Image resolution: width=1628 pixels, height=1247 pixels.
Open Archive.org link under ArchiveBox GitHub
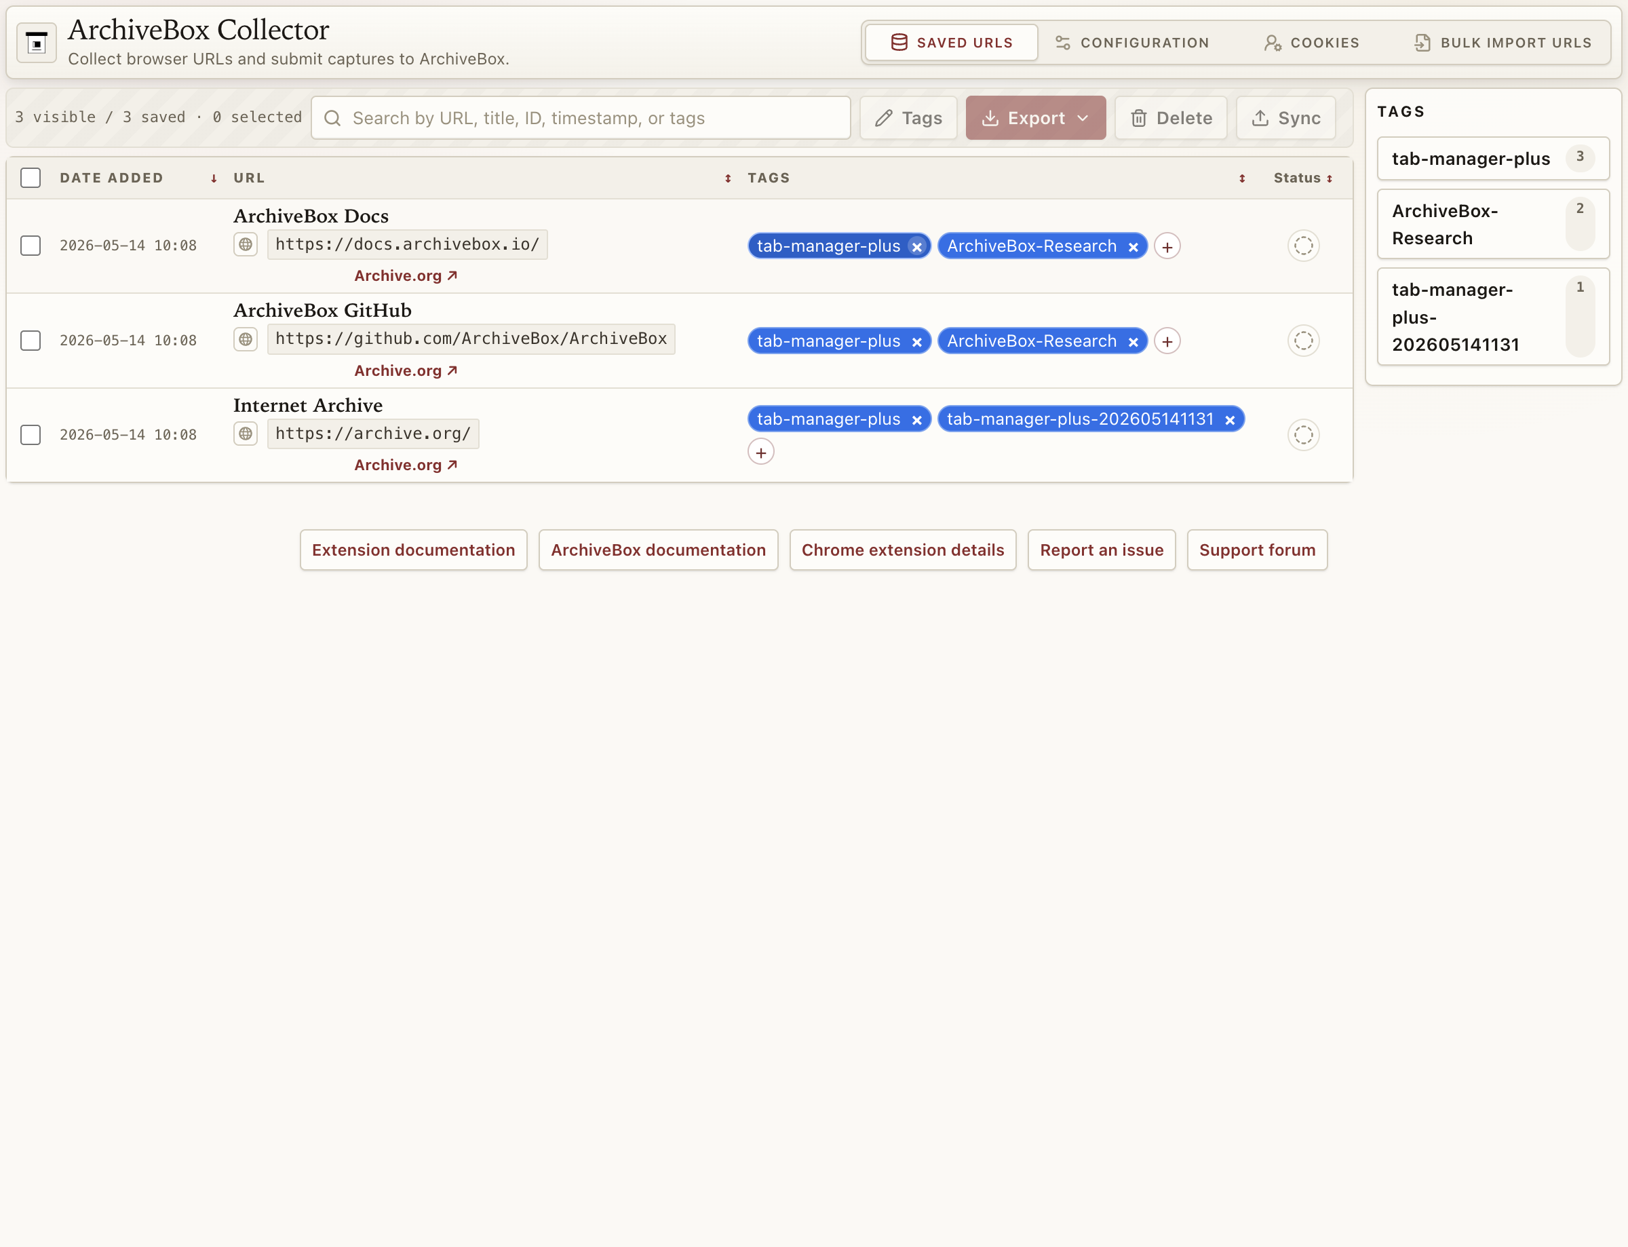pos(406,371)
